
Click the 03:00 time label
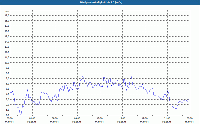(33, 118)
